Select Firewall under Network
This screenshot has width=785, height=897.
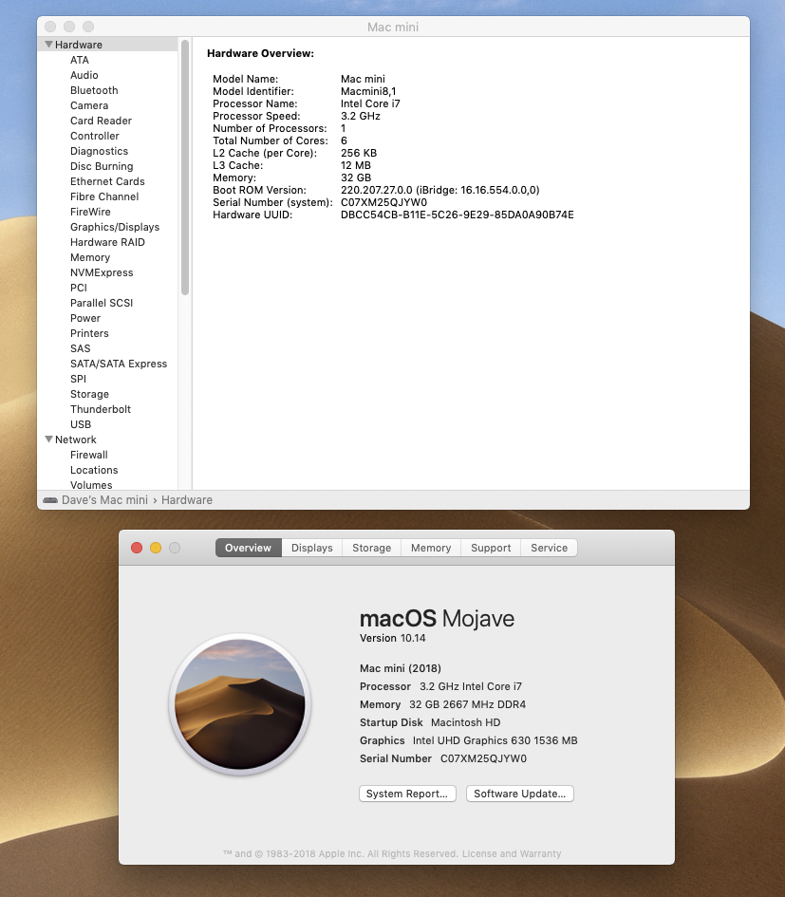pyautogui.click(x=88, y=455)
